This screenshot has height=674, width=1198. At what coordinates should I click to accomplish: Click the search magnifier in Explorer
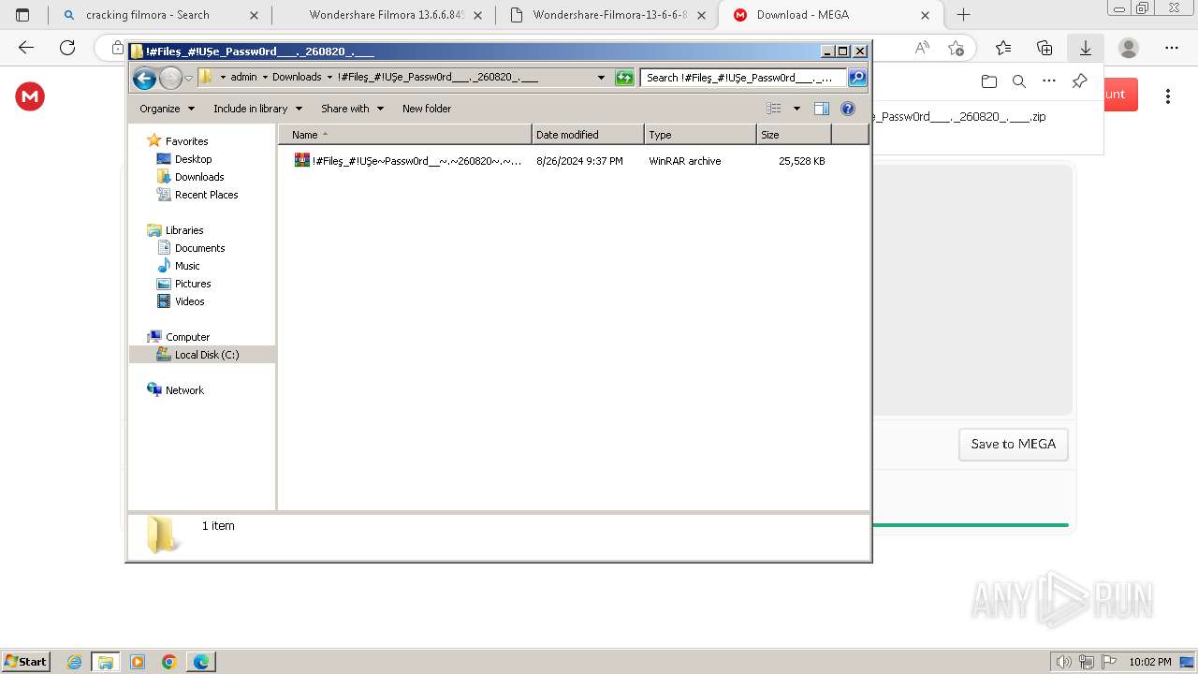[857, 78]
